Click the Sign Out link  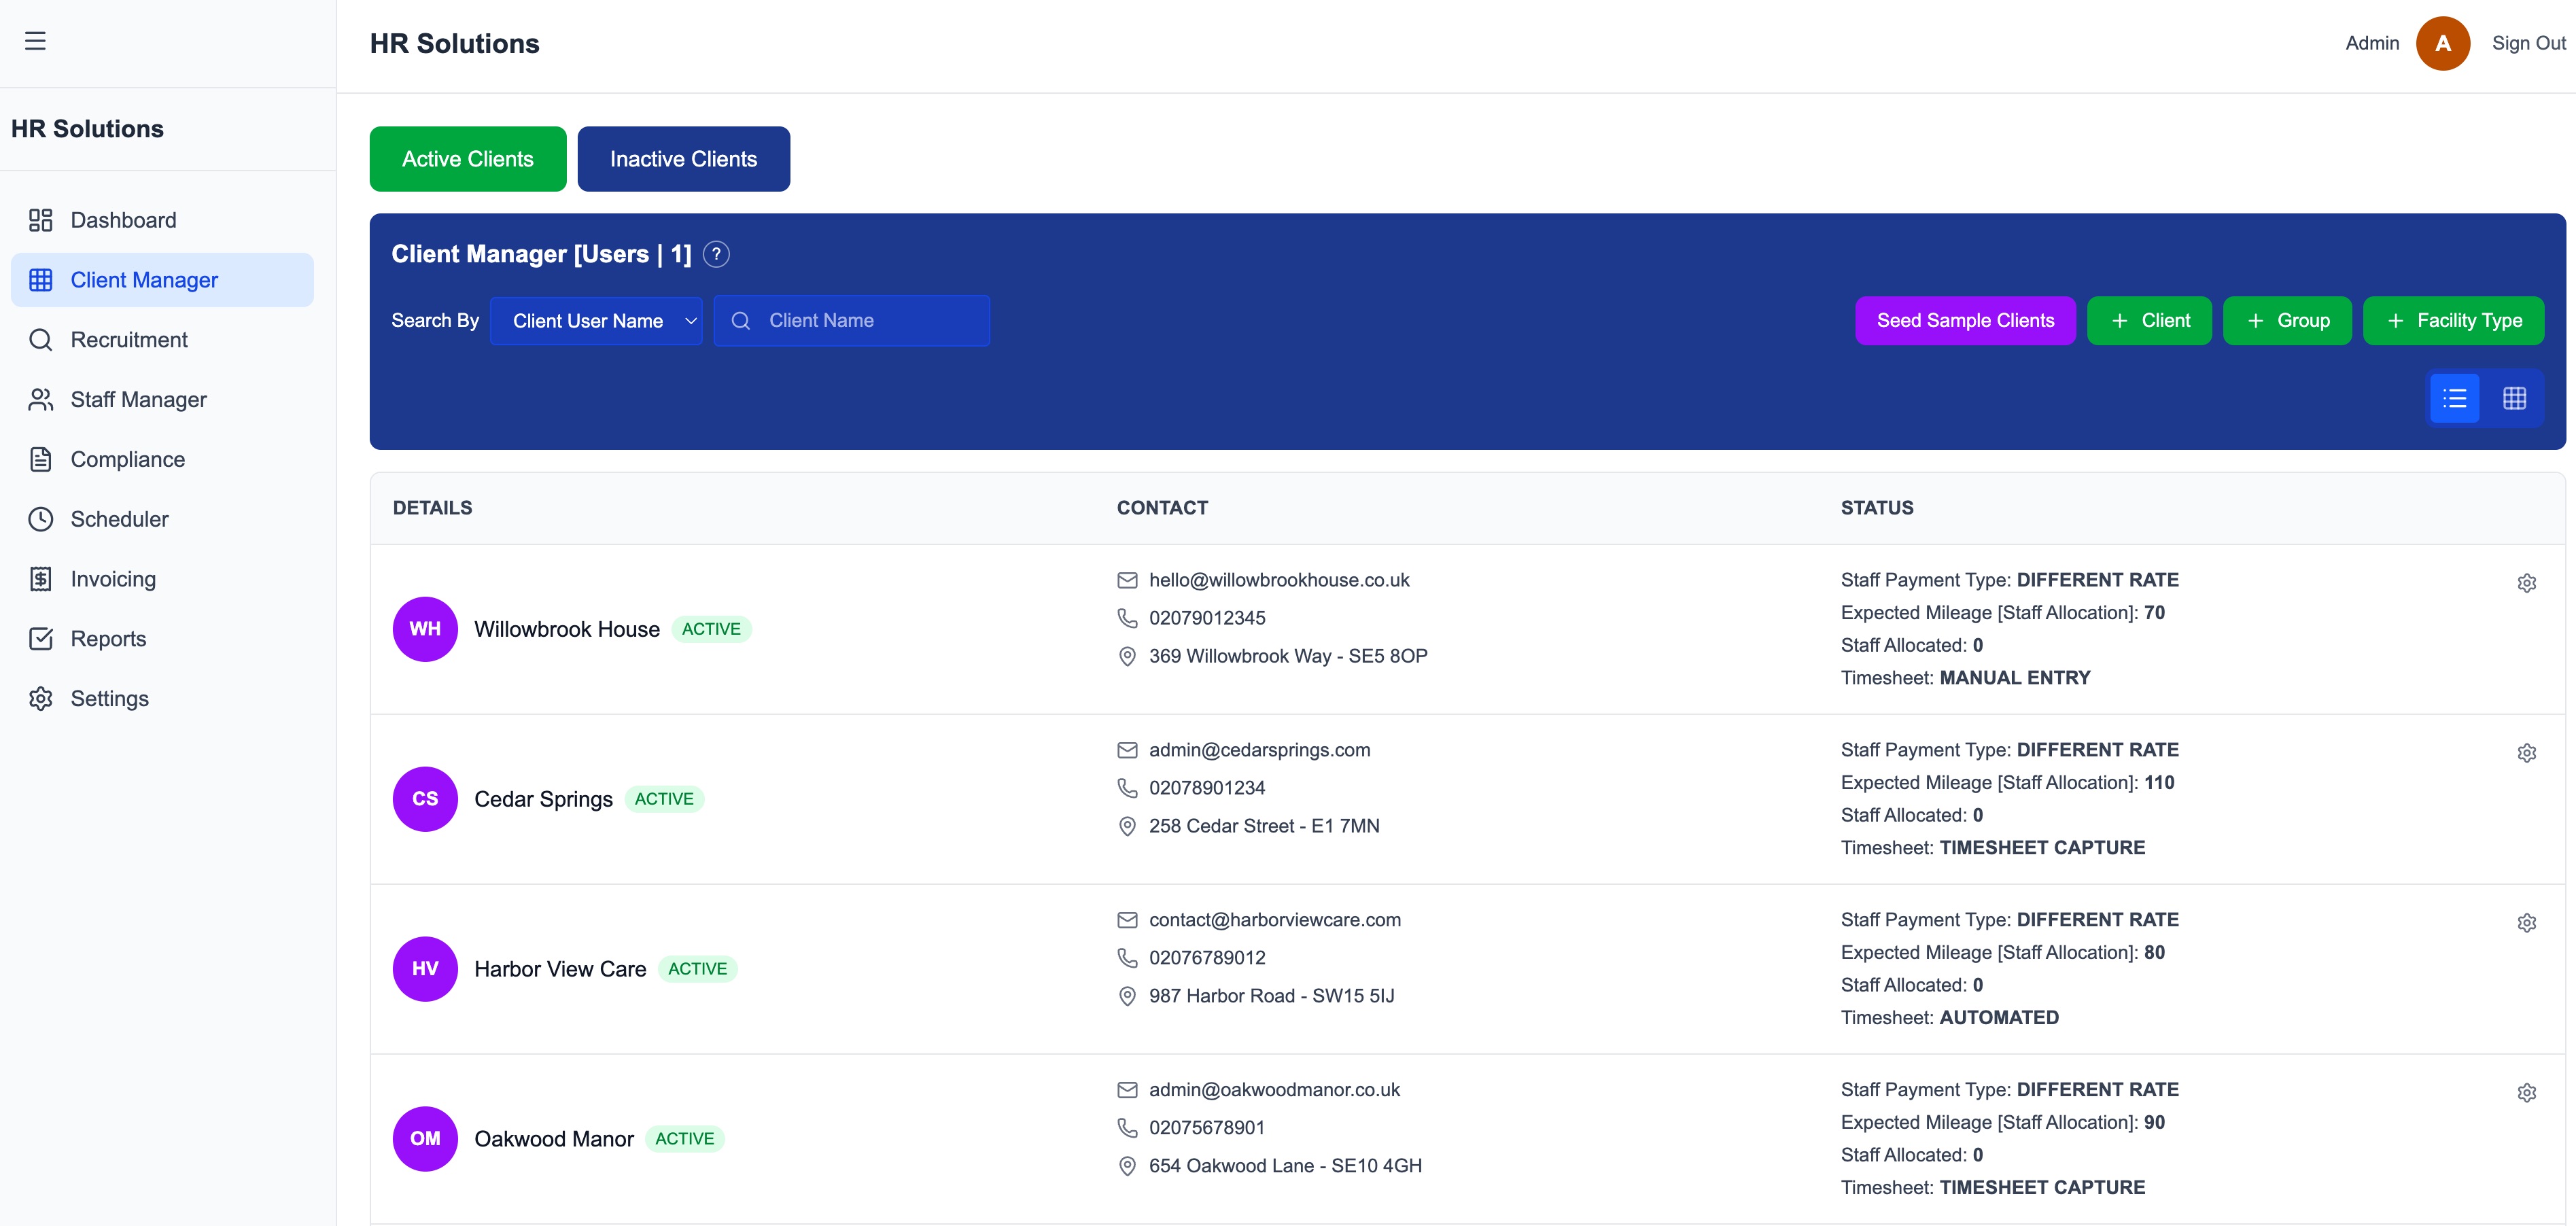coord(2527,43)
